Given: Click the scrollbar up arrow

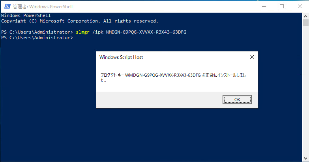Looking at the screenshot, I should [x=305, y=16].
